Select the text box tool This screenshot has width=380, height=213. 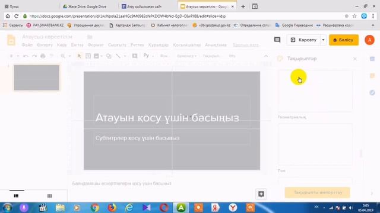pyautogui.click(x=88, y=56)
